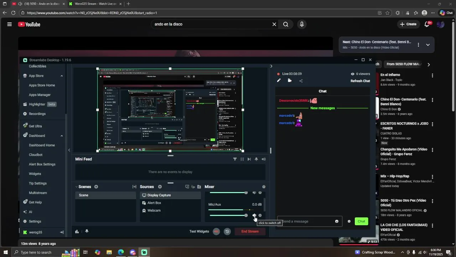The image size is (456, 257).
Task: Start recording with the REC button
Action: 216,231
